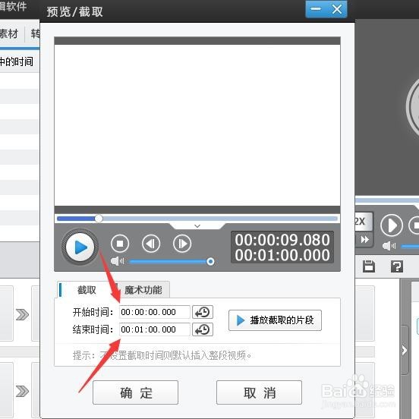Switch to the 截取 tab
This screenshot has height=419, width=419.
87,290
